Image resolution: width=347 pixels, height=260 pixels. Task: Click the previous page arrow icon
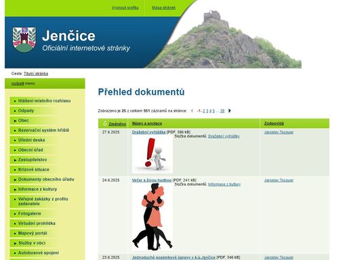pos(192,110)
